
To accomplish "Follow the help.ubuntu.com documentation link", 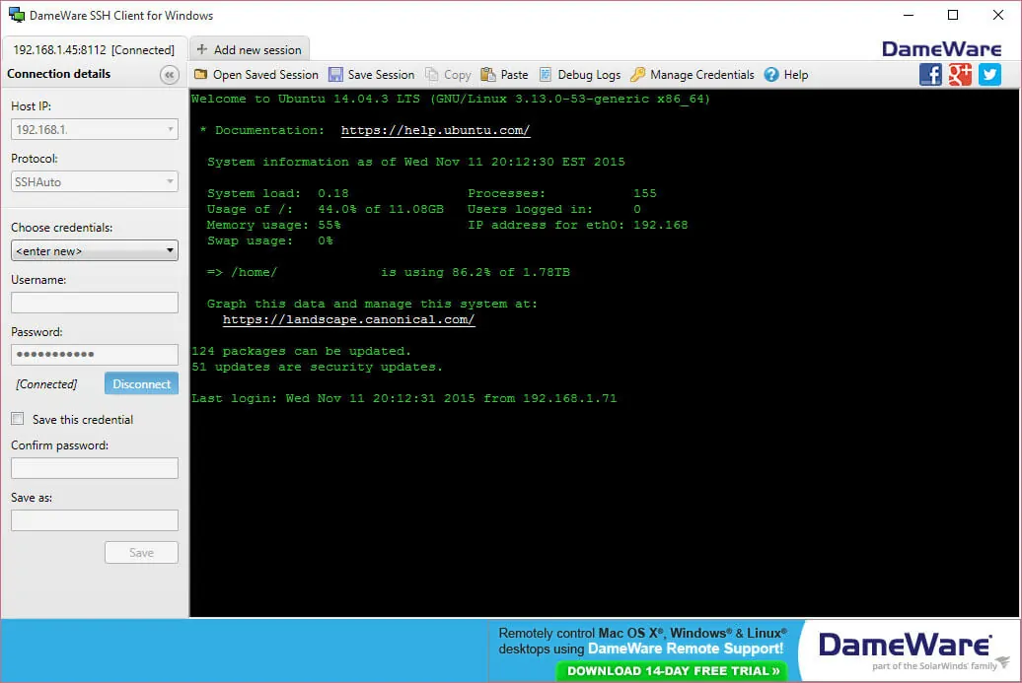I will click(x=435, y=130).
